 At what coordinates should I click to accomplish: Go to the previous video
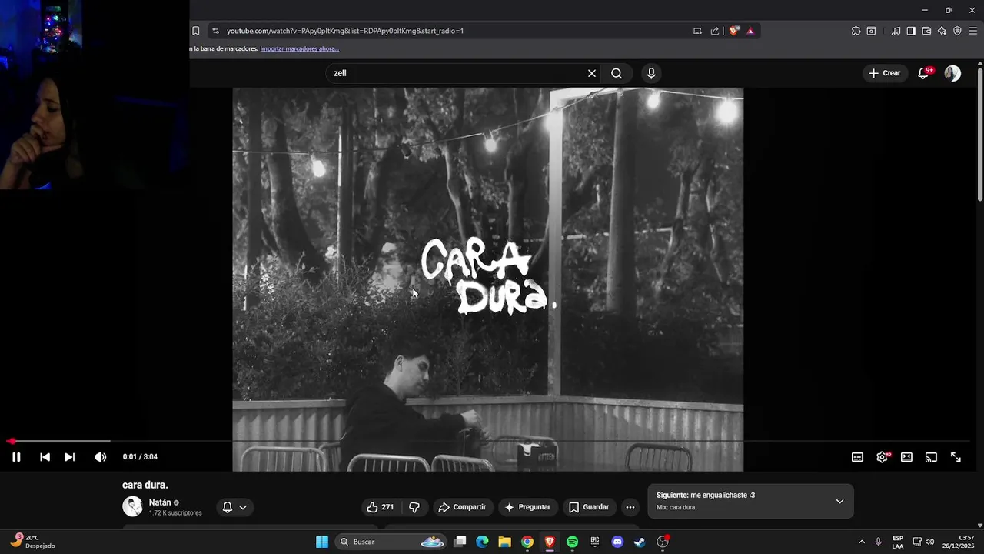pyautogui.click(x=45, y=457)
